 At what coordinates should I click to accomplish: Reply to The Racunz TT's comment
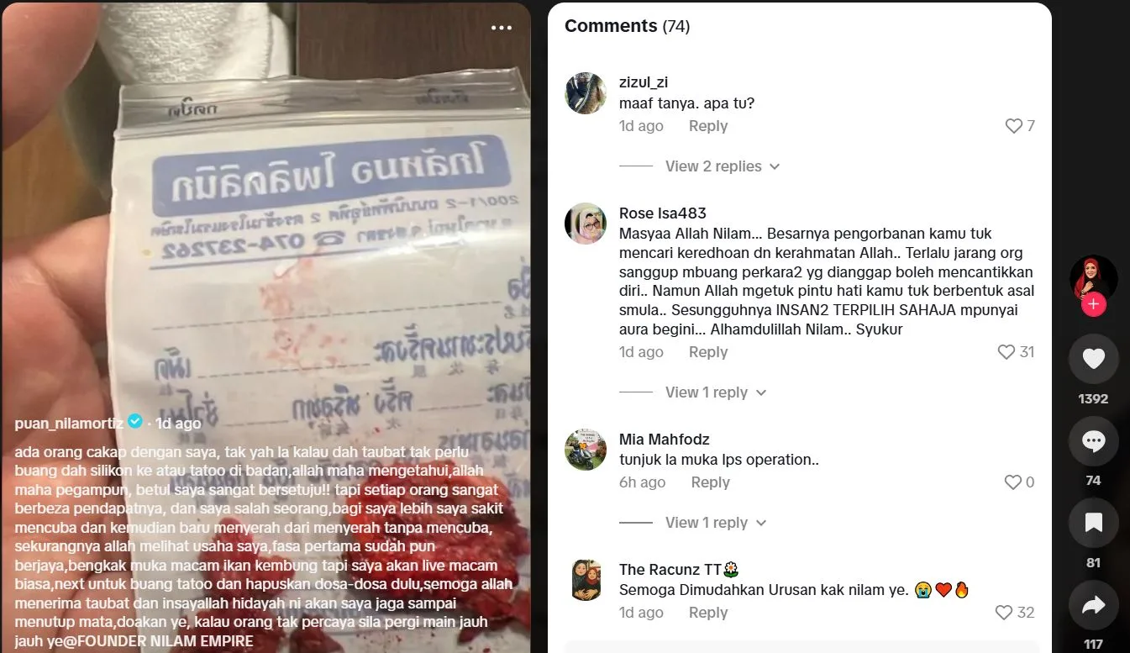pyautogui.click(x=708, y=613)
